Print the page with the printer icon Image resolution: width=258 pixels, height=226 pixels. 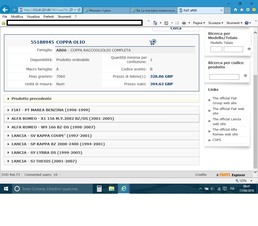184,23
